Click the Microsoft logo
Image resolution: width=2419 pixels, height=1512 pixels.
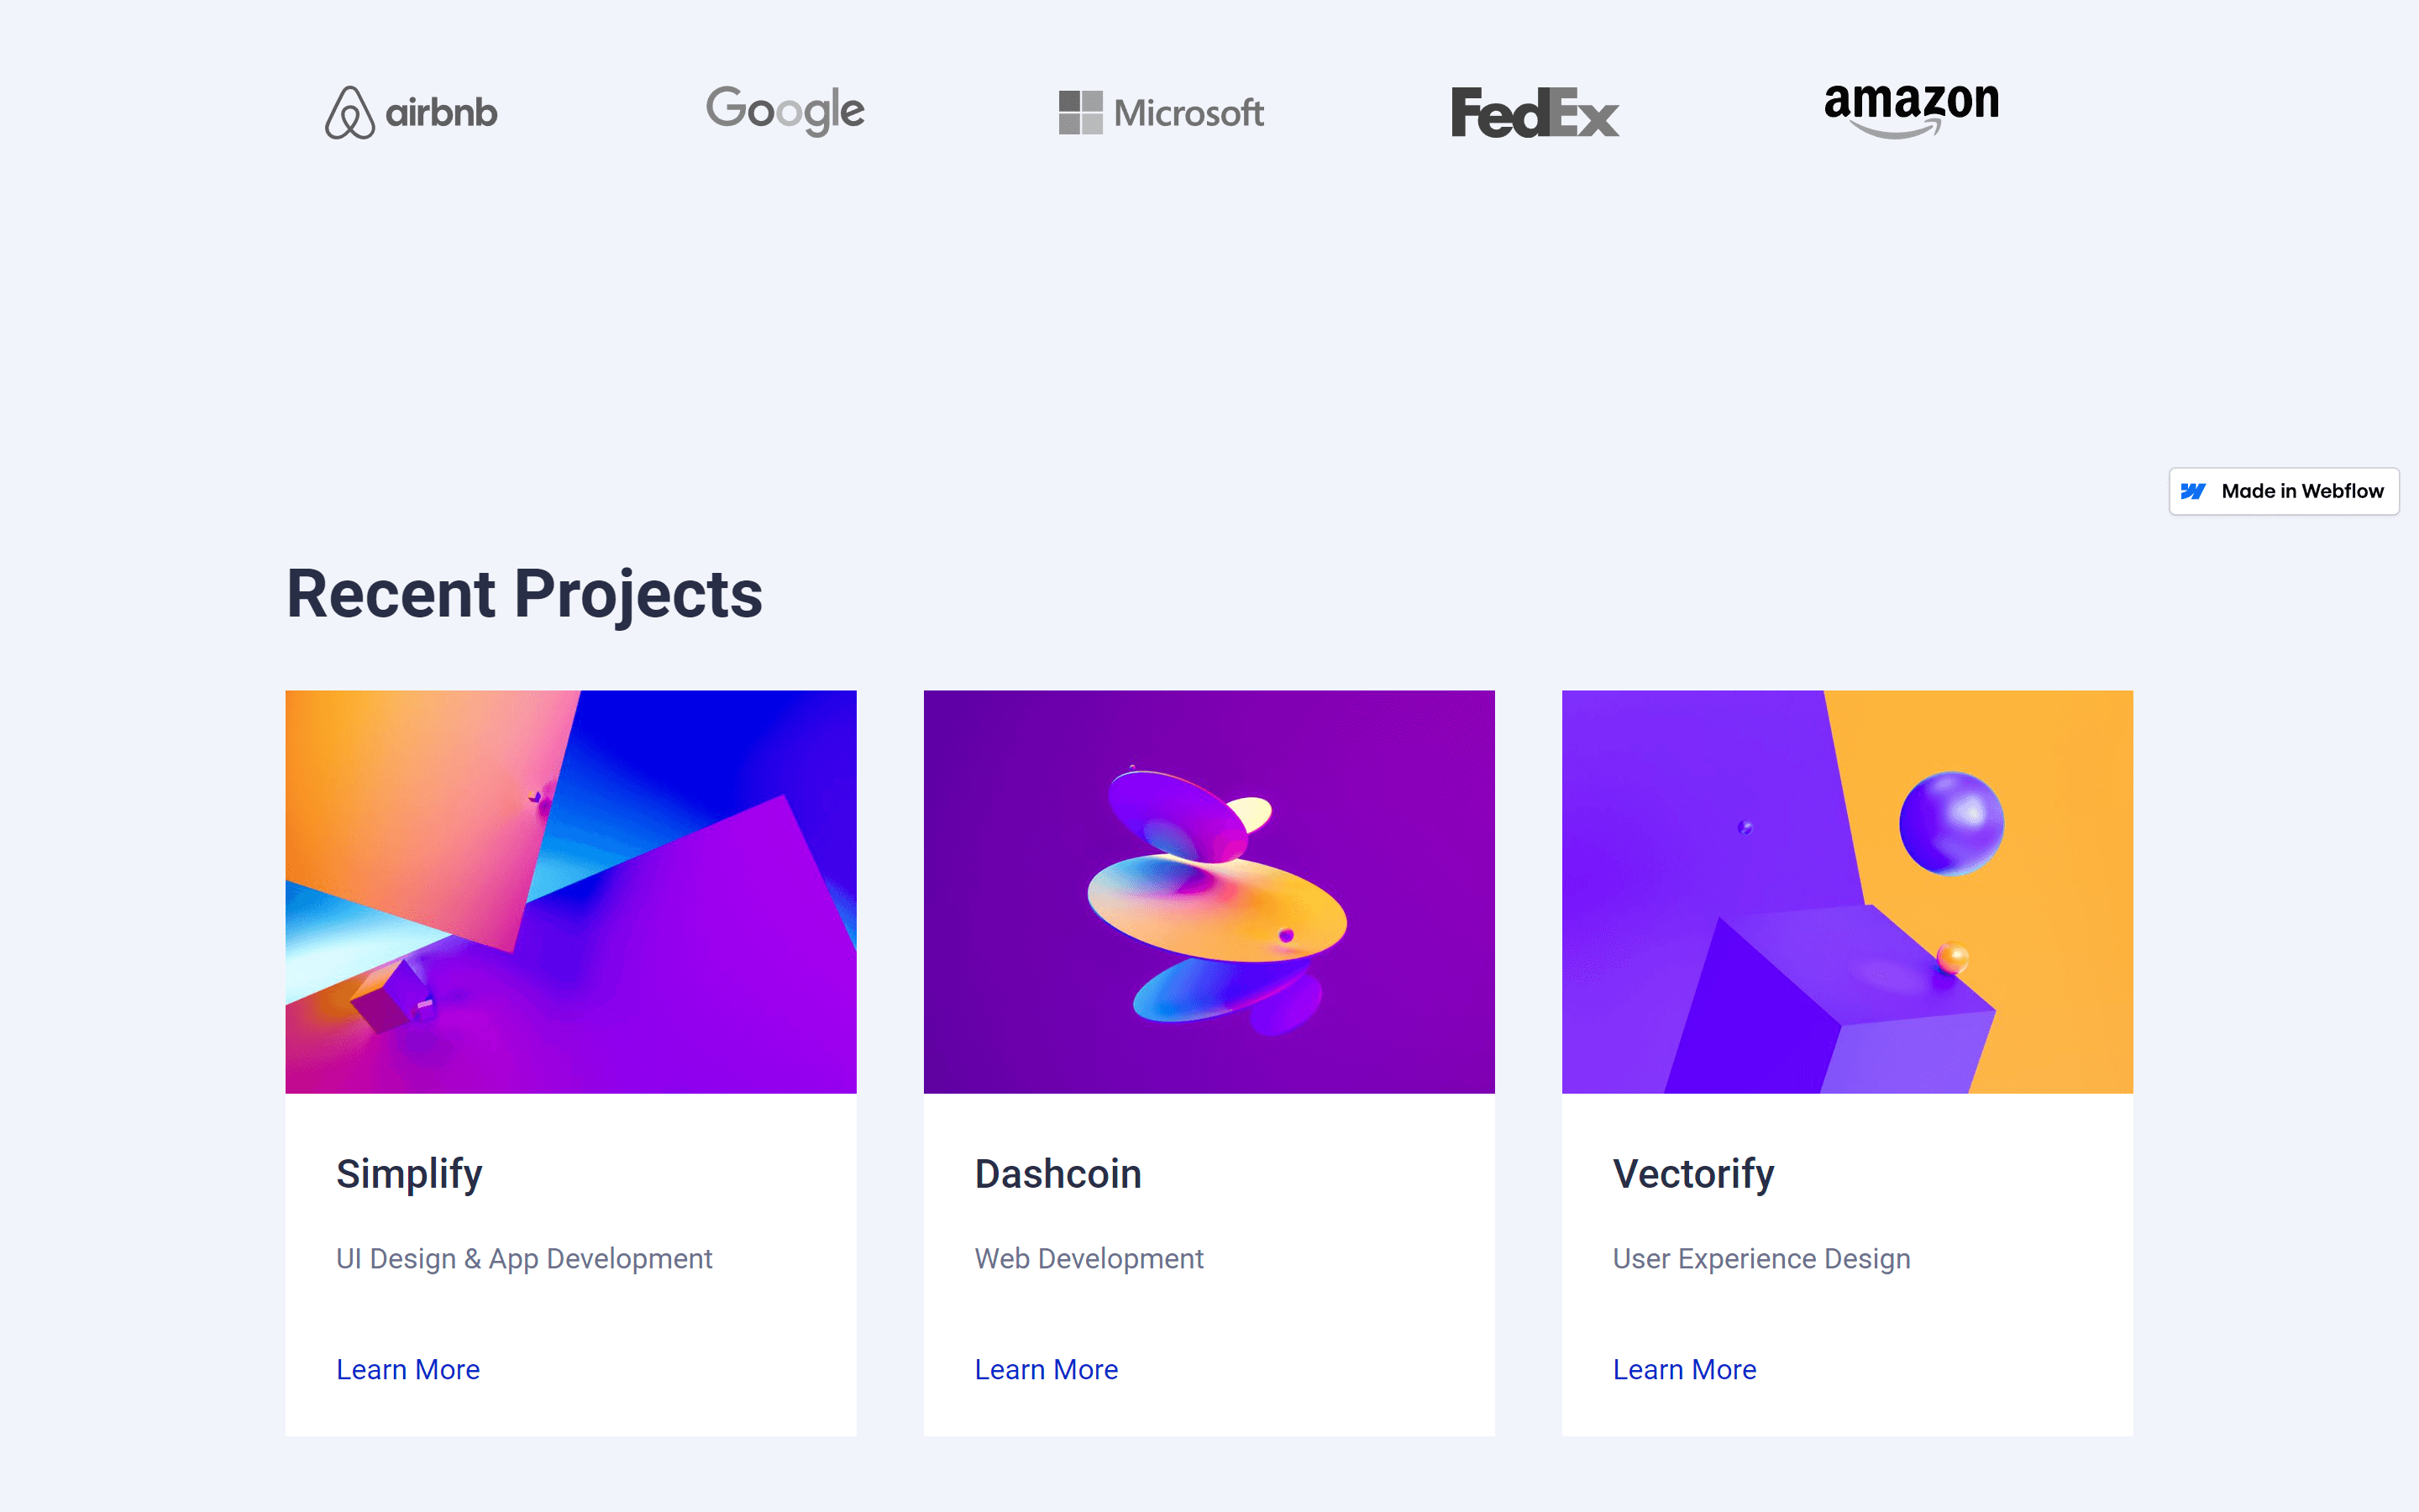[1162, 112]
